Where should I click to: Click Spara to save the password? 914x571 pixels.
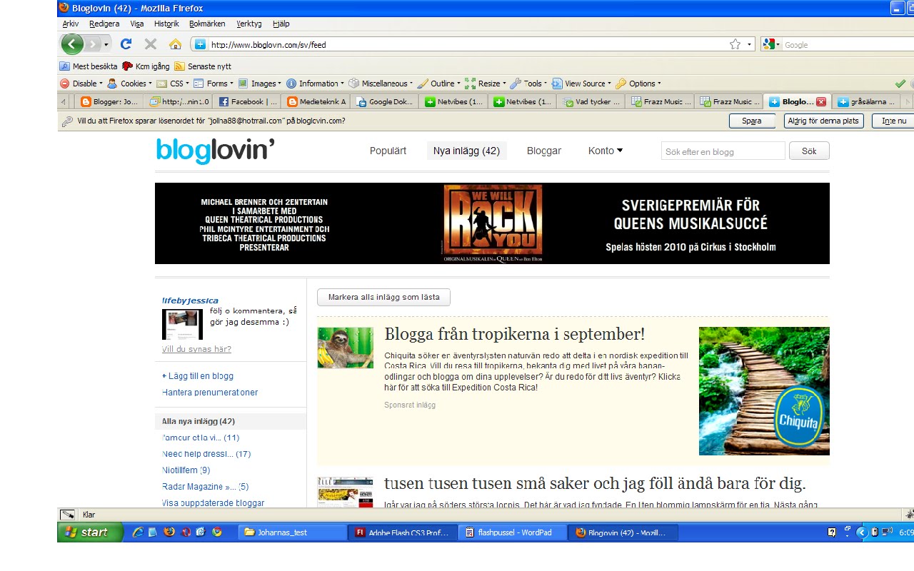pos(752,121)
